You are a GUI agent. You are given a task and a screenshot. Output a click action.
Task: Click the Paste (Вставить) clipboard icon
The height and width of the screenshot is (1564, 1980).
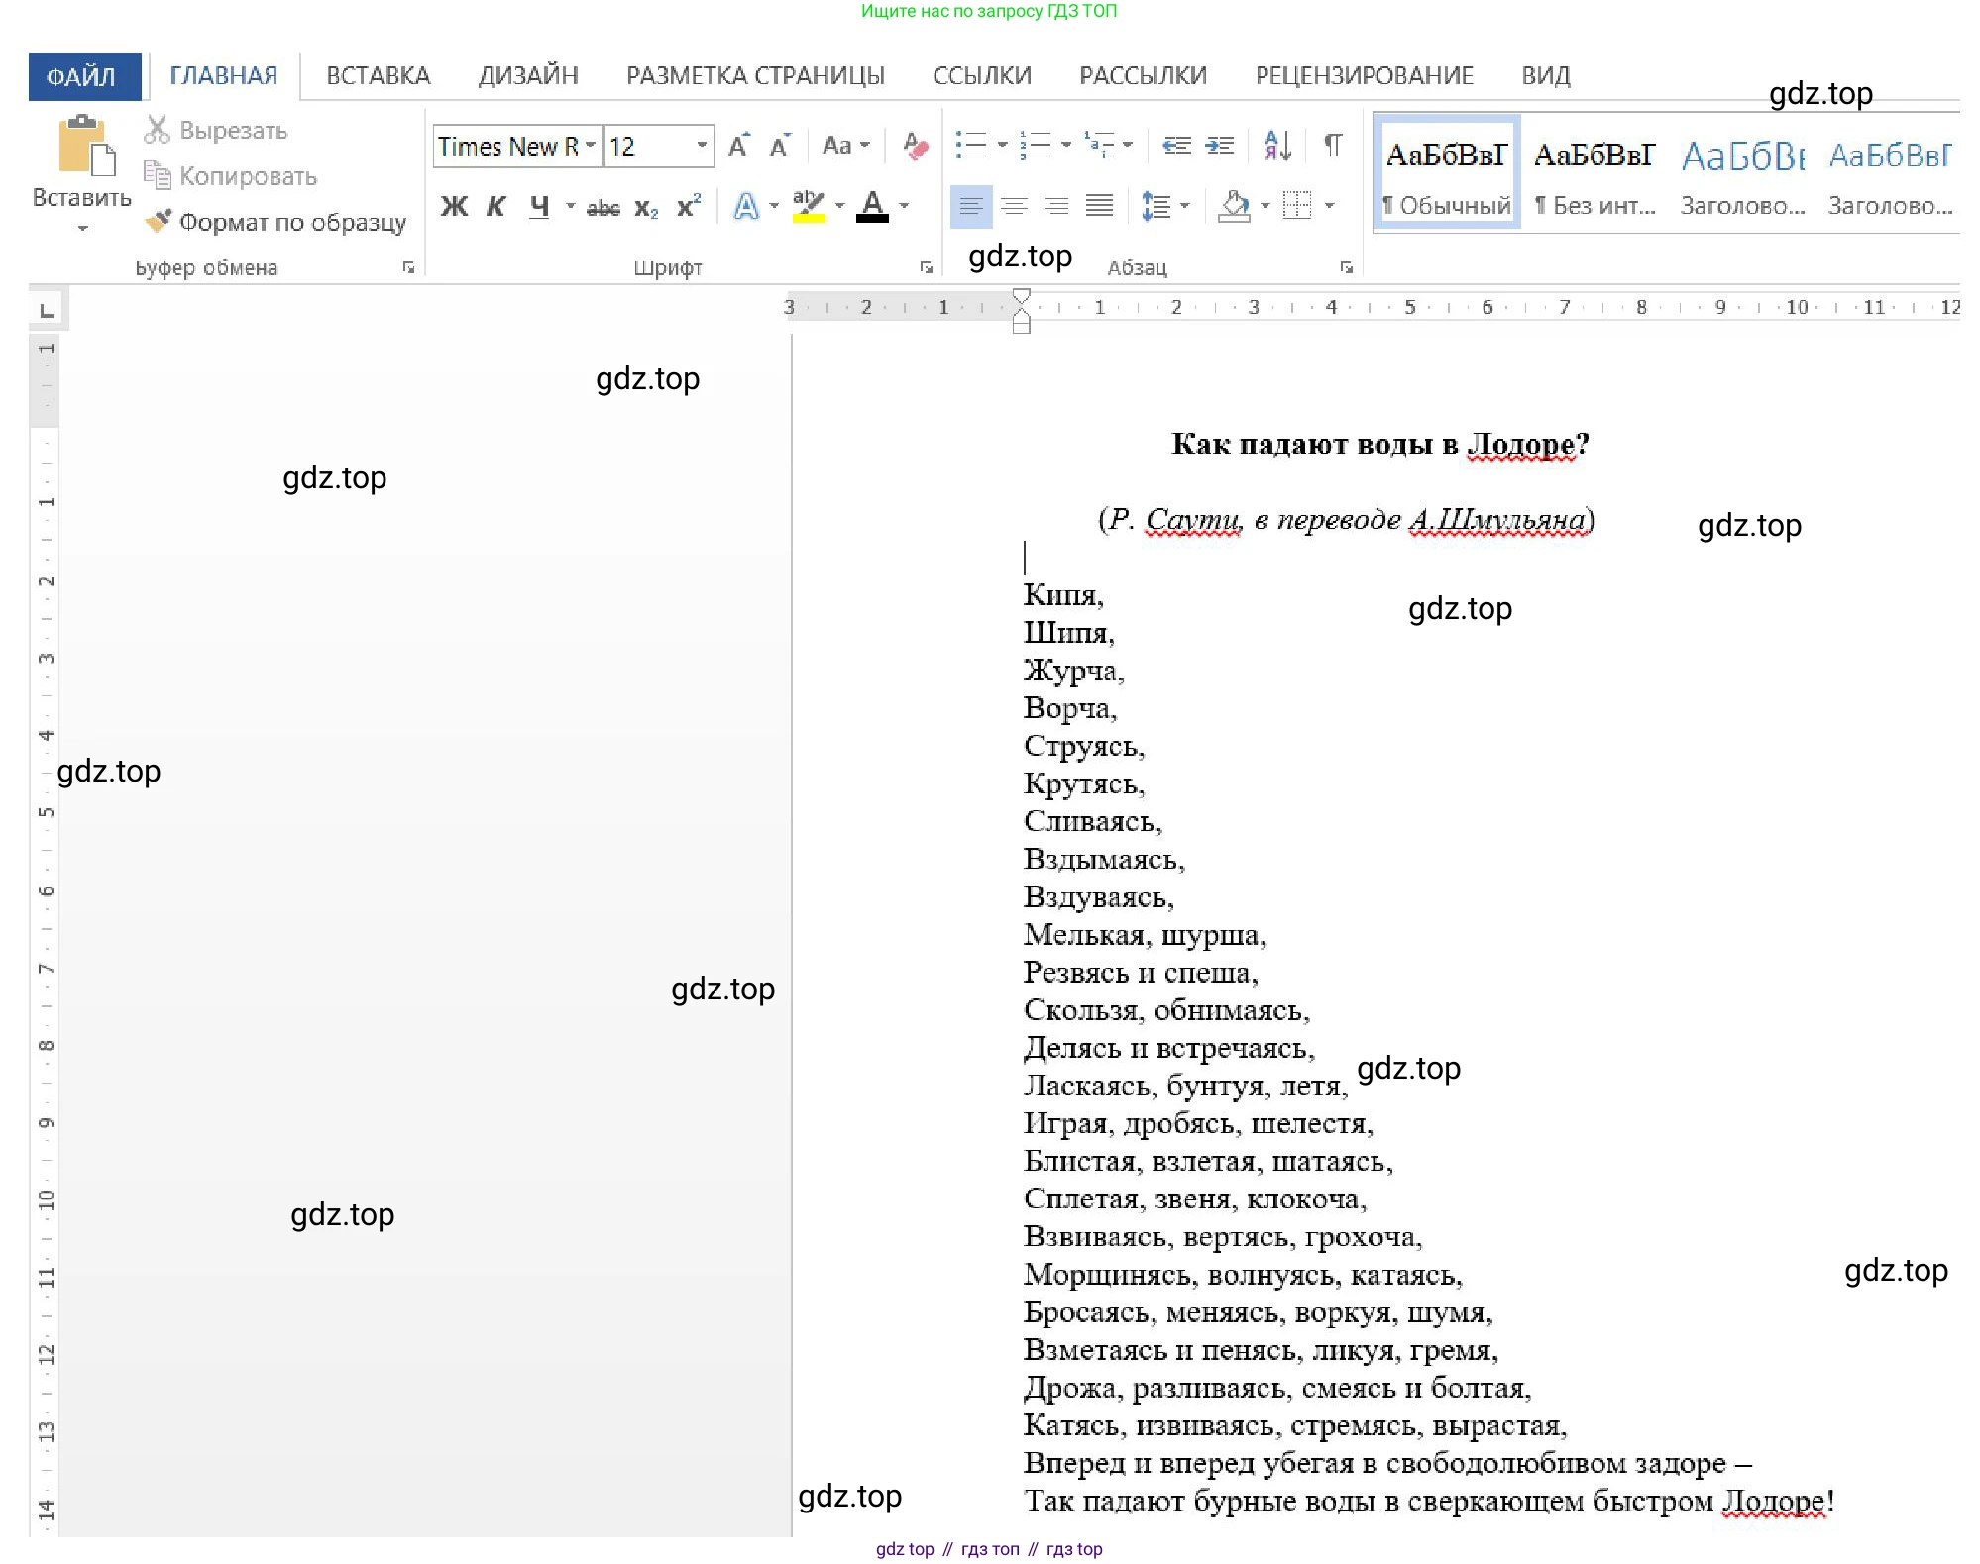[85, 147]
